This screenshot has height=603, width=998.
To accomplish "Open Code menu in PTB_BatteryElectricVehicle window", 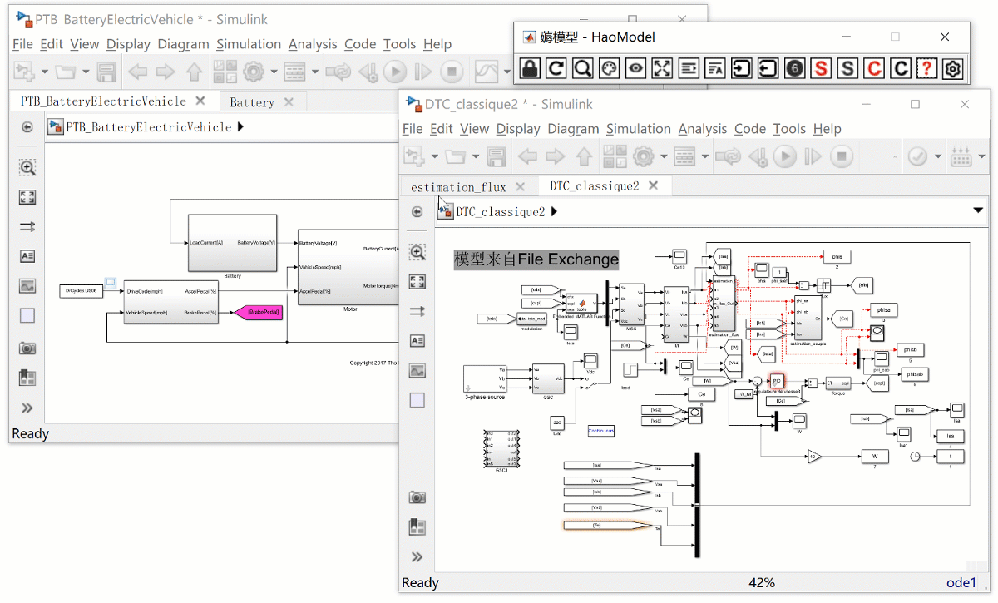I will [x=360, y=44].
